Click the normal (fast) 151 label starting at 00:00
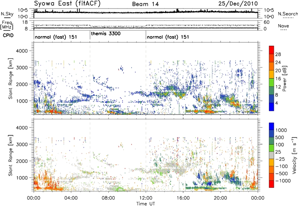Viewport: 298px width, 206px height. [x=56, y=37]
